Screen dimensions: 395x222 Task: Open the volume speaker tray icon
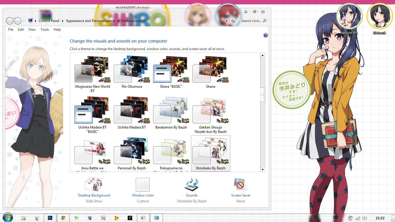365,218
